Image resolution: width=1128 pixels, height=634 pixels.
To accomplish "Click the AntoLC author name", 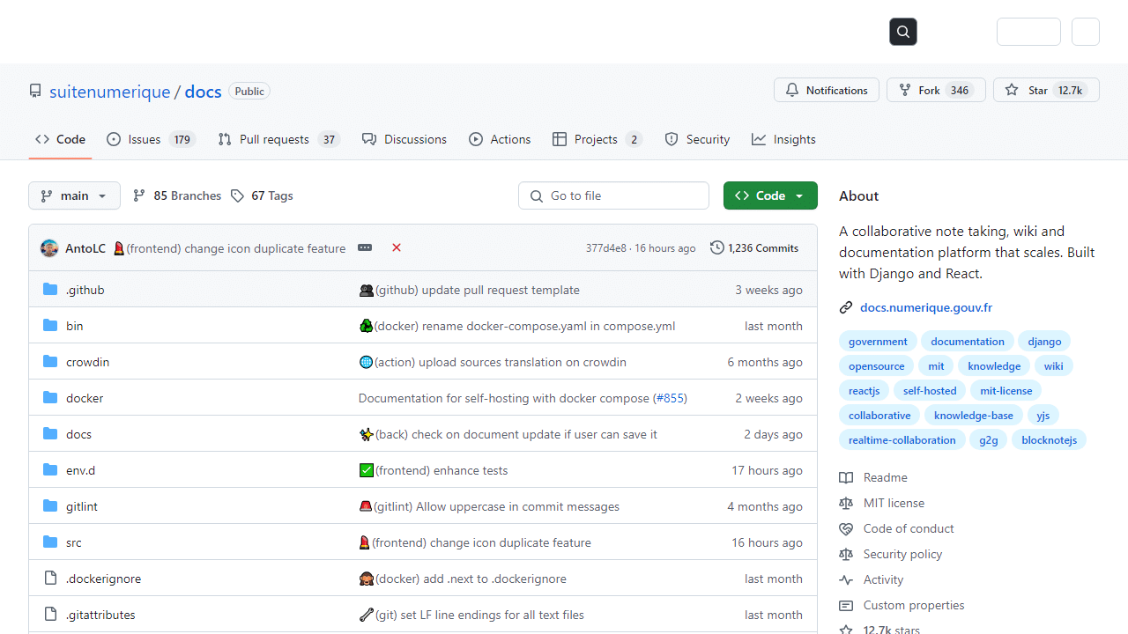I will pyautogui.click(x=85, y=248).
